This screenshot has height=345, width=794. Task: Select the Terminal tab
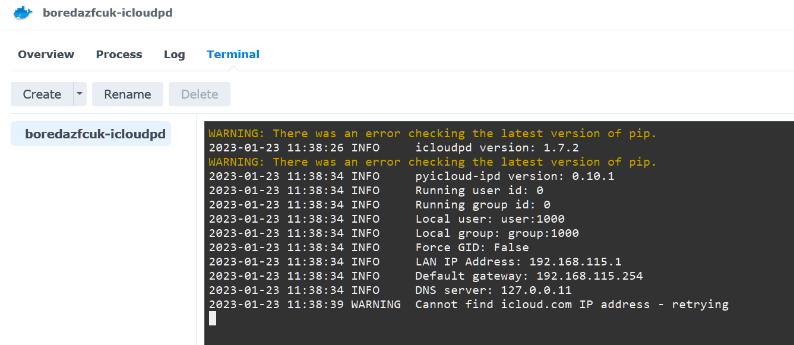(233, 54)
